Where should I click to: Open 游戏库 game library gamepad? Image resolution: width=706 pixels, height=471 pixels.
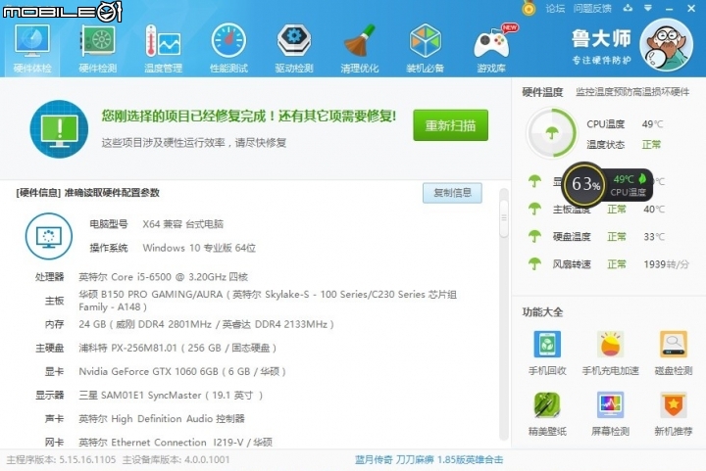click(x=491, y=49)
